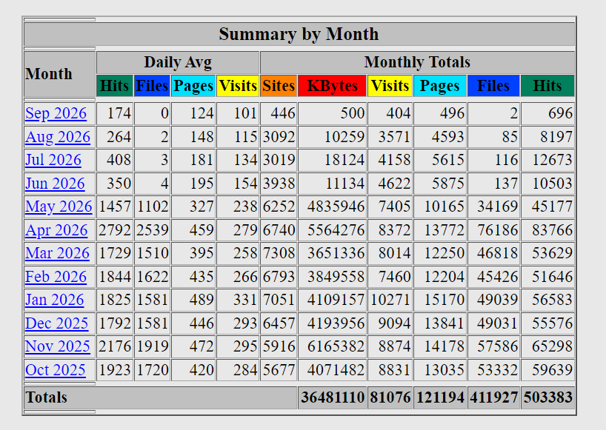Image resolution: width=606 pixels, height=430 pixels.
Task: Click KBytes cell 4071482 for Oct 2025
Action: pyautogui.click(x=333, y=370)
